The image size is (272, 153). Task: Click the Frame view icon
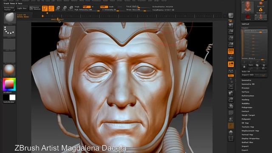coord(231,87)
